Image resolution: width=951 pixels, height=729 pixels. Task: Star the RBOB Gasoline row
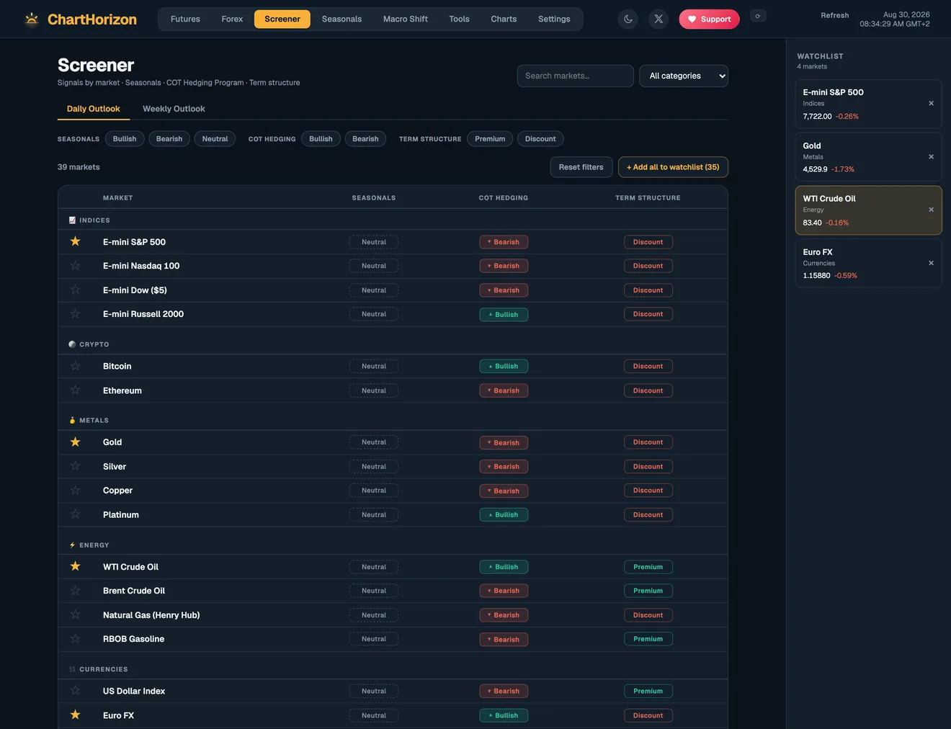coord(75,639)
